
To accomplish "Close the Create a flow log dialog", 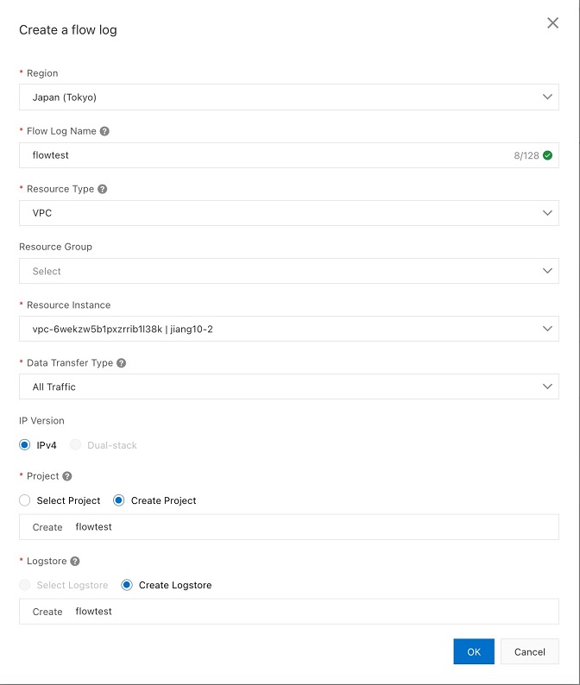I will 552,23.
